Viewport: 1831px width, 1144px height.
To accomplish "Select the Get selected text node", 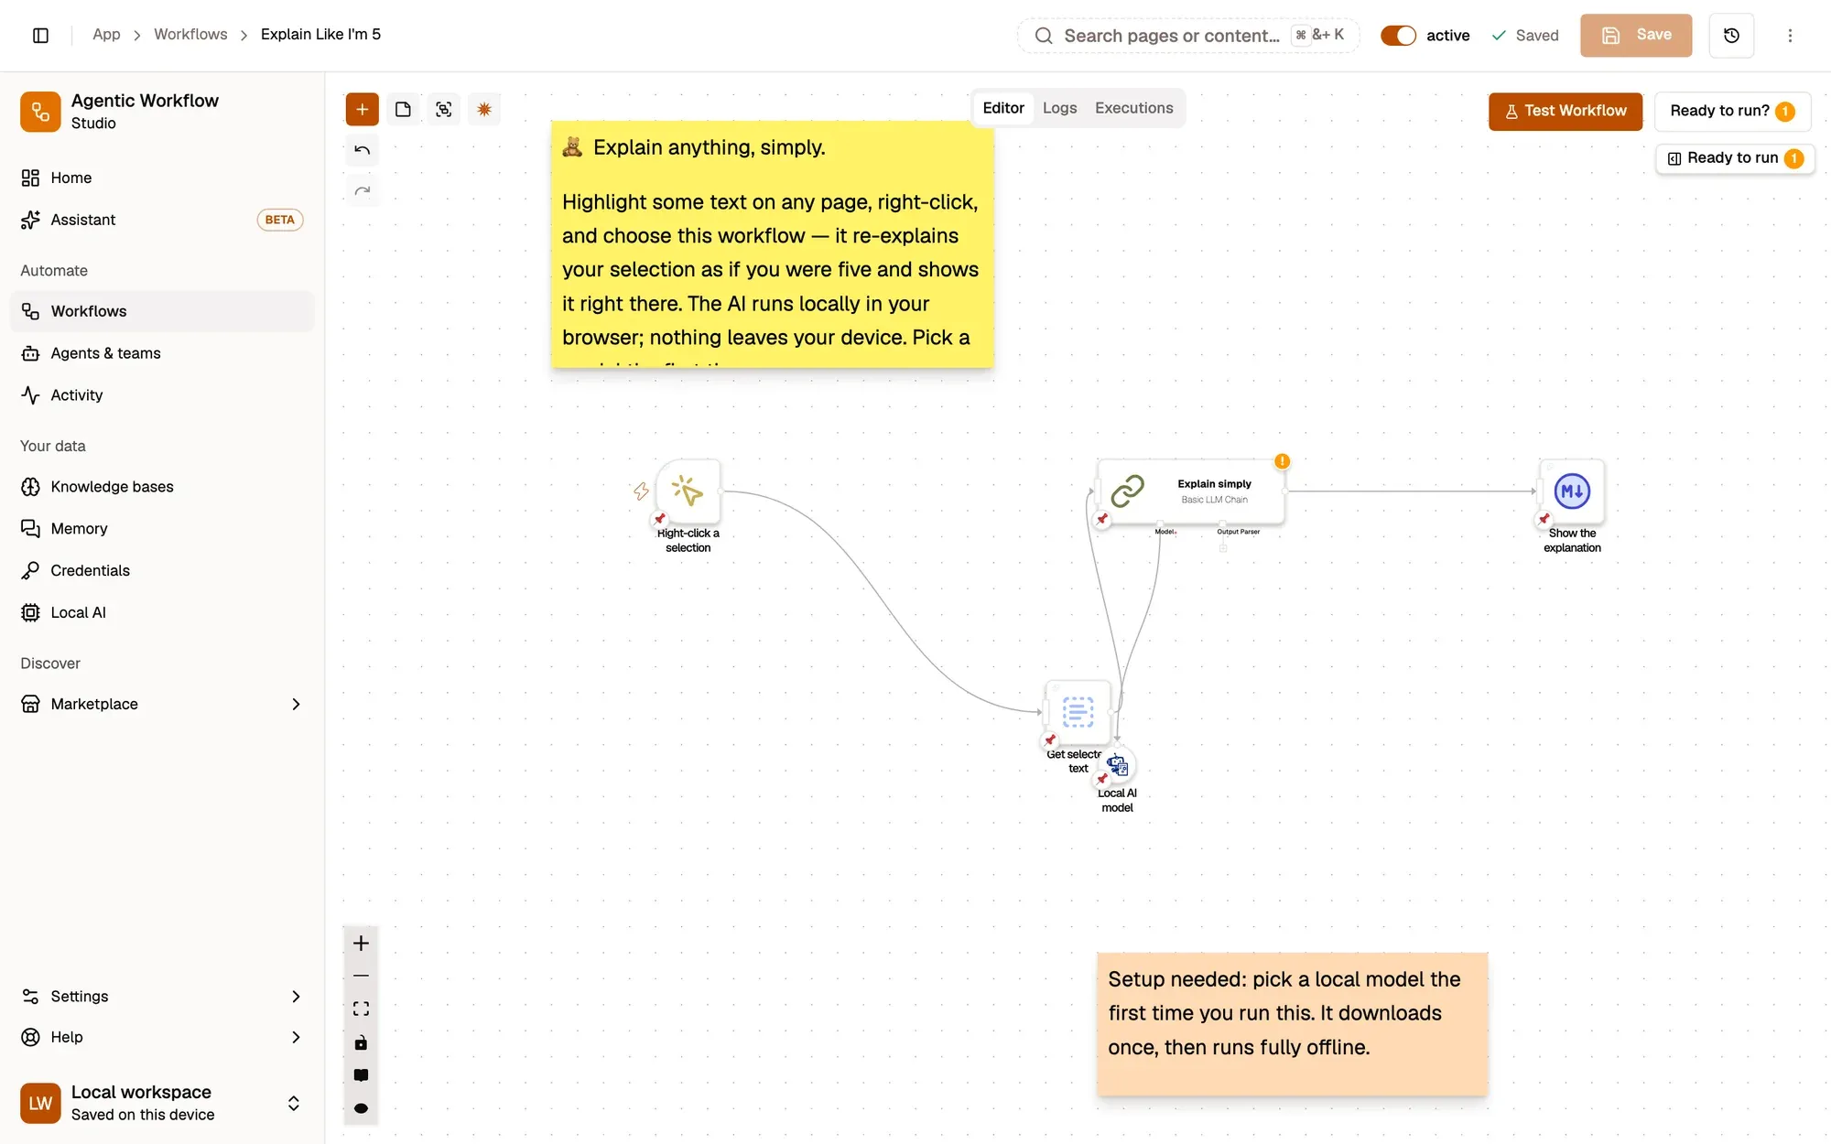I will click(1078, 712).
